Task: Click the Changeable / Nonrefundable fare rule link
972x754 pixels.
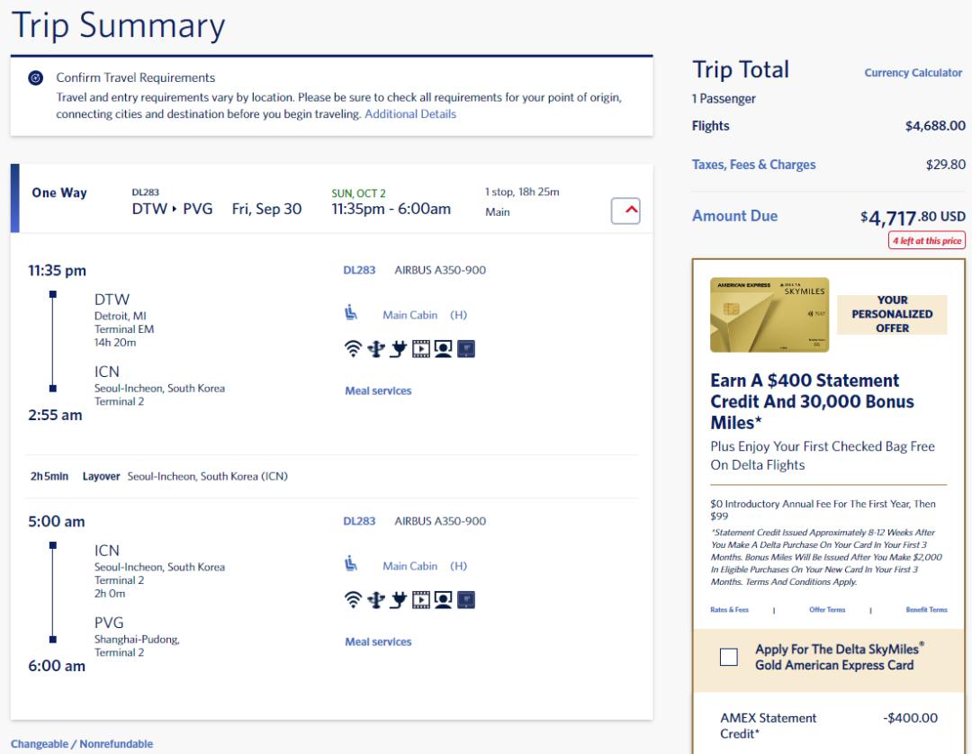Action: tap(82, 744)
